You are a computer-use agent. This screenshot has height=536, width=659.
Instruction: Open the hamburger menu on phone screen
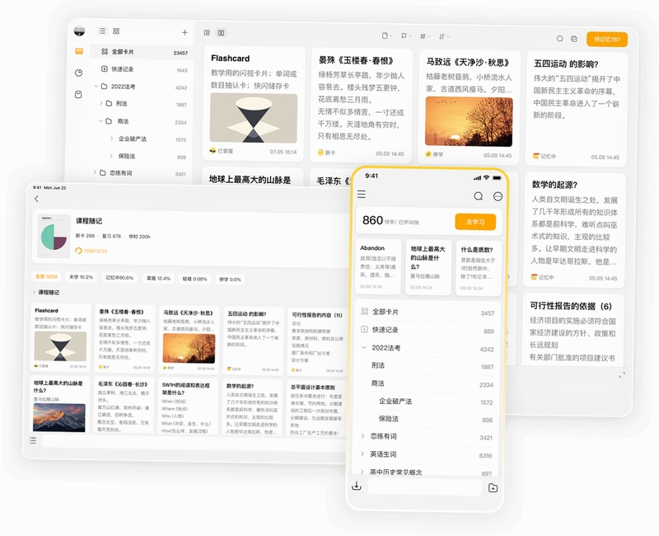[362, 194]
